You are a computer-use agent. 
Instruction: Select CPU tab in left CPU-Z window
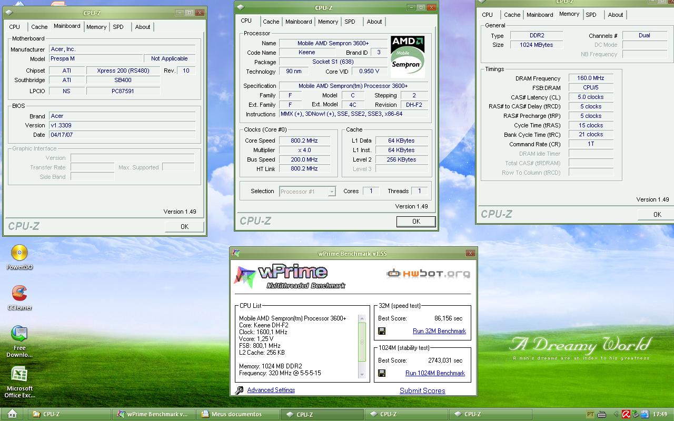pyautogui.click(x=15, y=27)
